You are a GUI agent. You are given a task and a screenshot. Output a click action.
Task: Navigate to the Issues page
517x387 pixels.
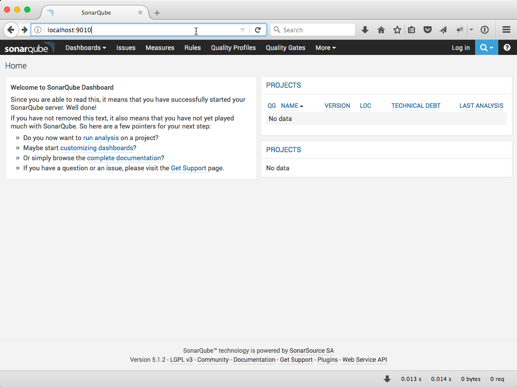(126, 48)
